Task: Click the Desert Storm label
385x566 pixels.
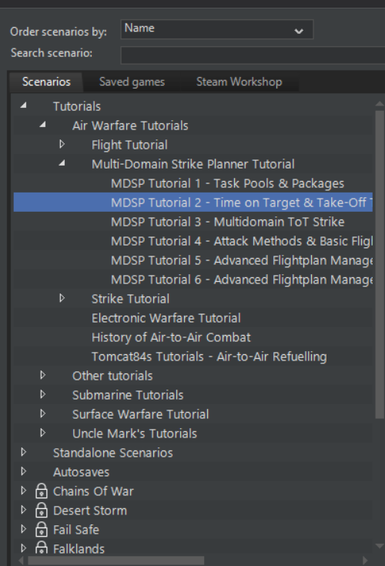Action: click(x=90, y=511)
